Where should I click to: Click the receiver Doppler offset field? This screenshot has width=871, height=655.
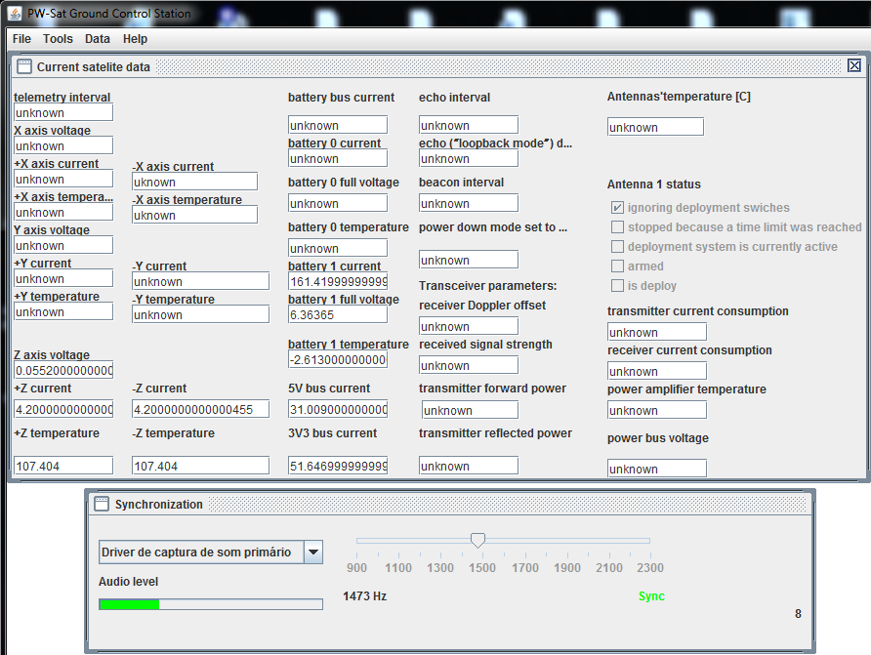point(469,326)
